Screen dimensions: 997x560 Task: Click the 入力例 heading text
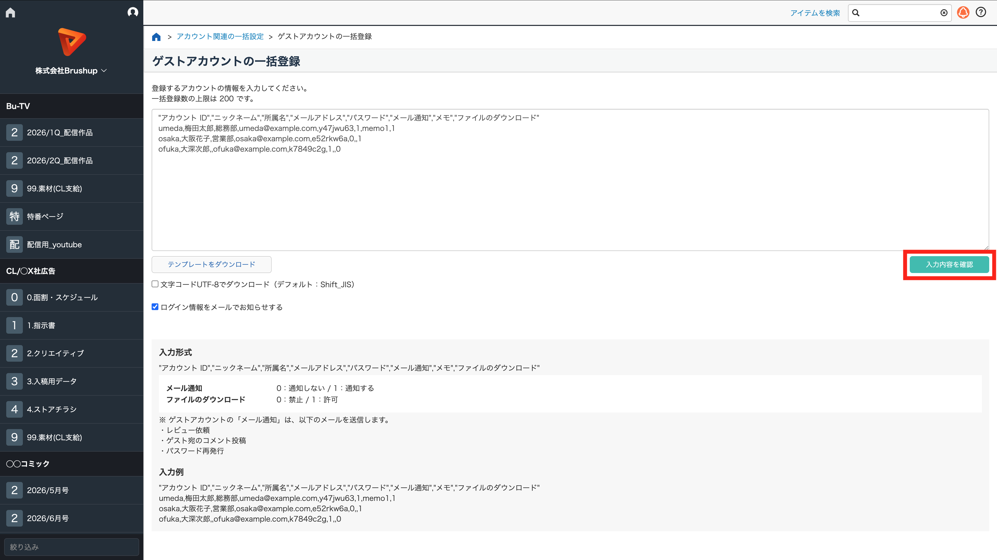coord(171,472)
